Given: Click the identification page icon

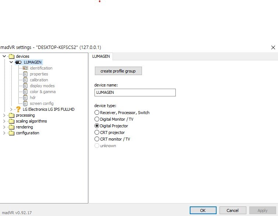Looking at the screenshot, I should coord(25,68).
